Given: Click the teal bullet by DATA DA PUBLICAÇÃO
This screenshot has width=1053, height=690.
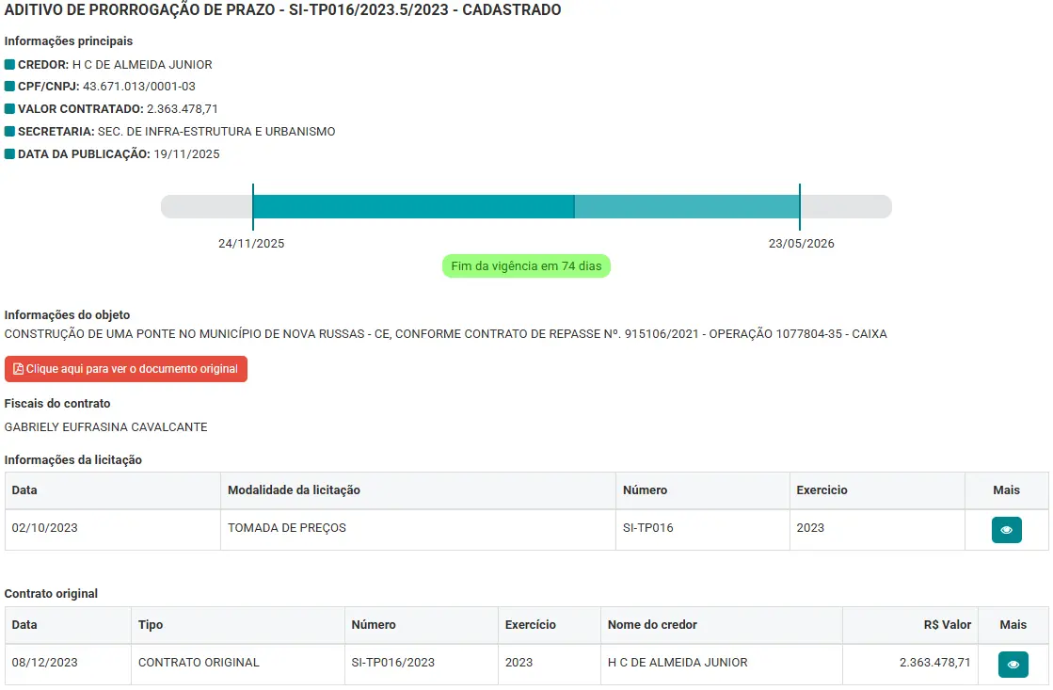Looking at the screenshot, I should tap(9, 154).
